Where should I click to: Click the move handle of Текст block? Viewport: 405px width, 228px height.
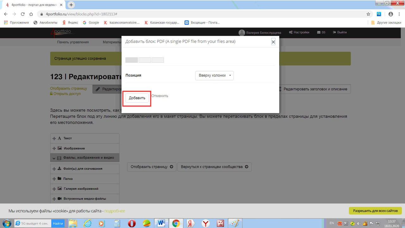(54, 138)
